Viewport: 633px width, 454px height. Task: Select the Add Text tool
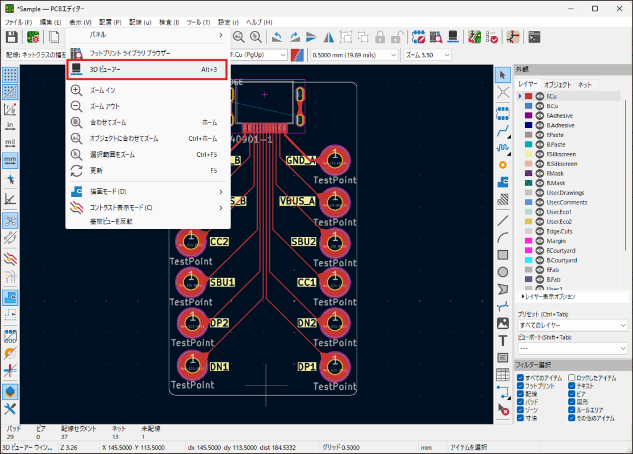(503, 340)
